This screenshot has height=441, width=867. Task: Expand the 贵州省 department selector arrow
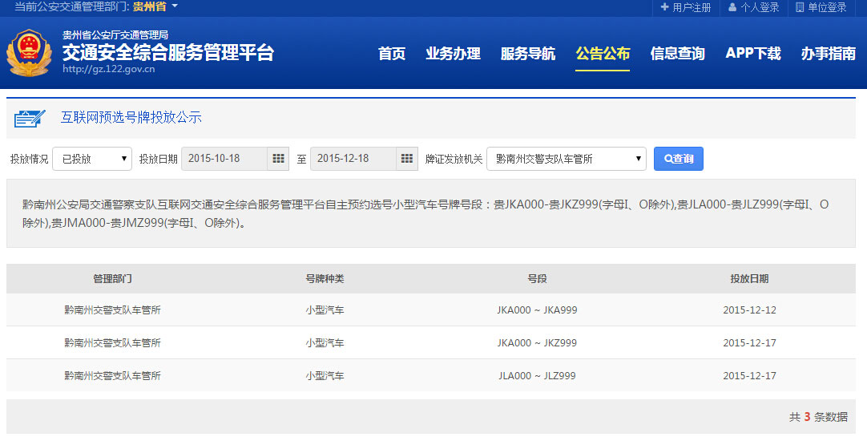(x=175, y=6)
